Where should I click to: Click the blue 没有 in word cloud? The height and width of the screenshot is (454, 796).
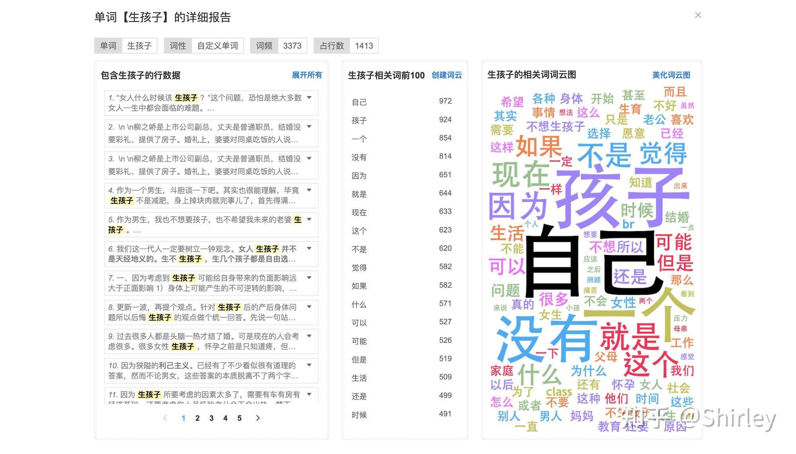546,338
